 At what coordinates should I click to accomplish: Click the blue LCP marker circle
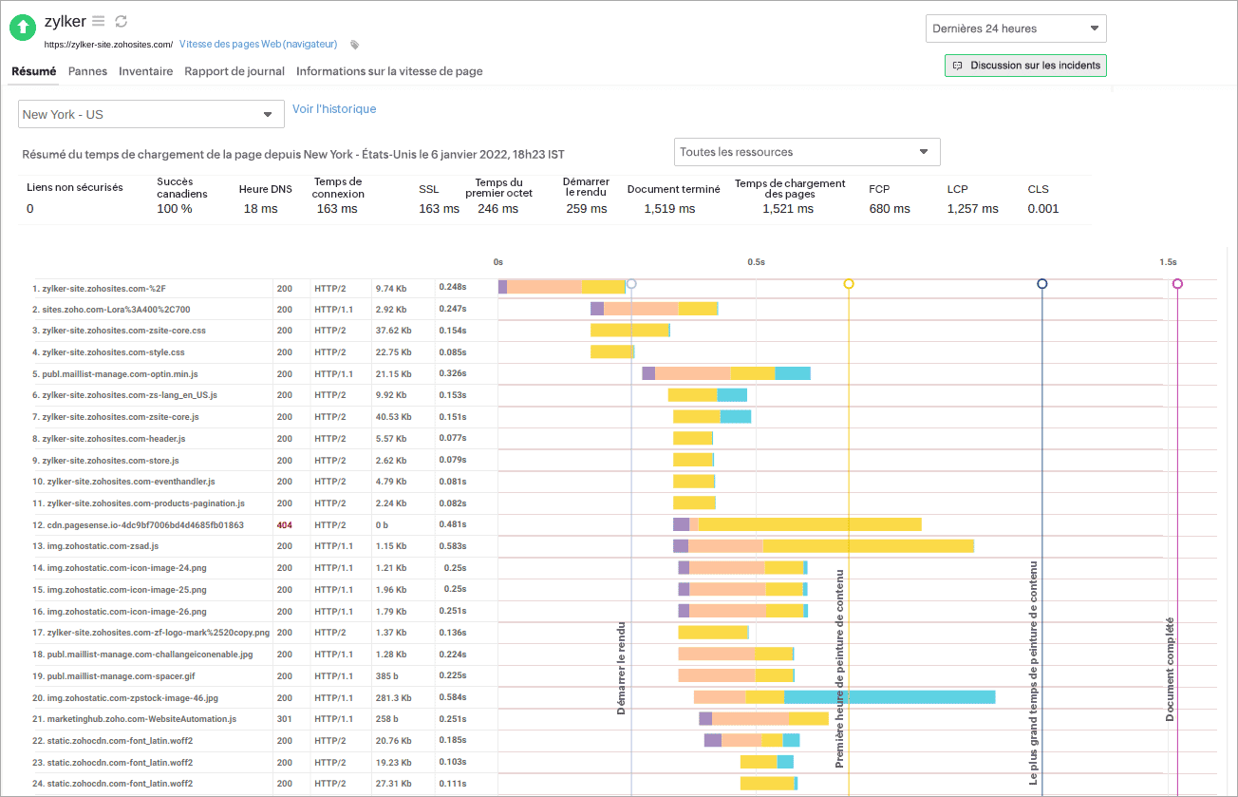(x=1042, y=283)
